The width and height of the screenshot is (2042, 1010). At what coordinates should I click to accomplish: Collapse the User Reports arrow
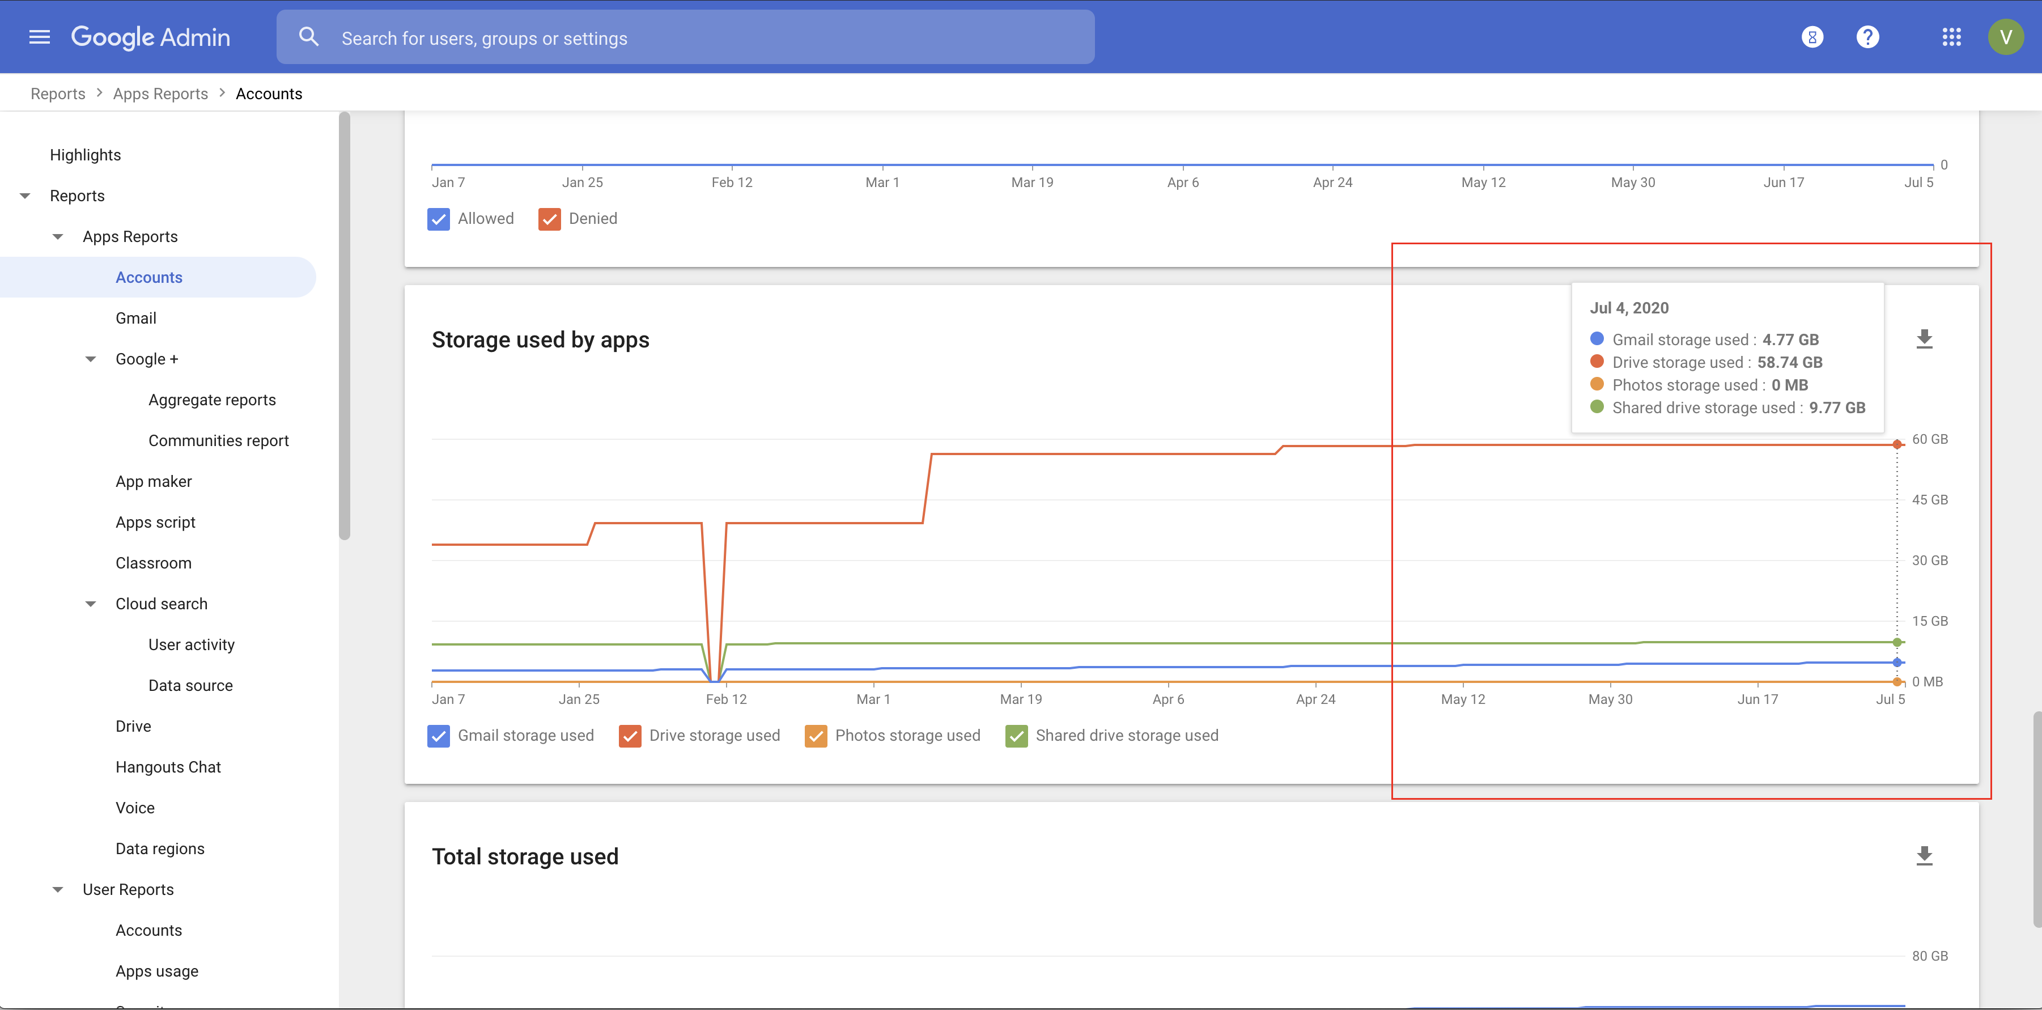(x=58, y=889)
